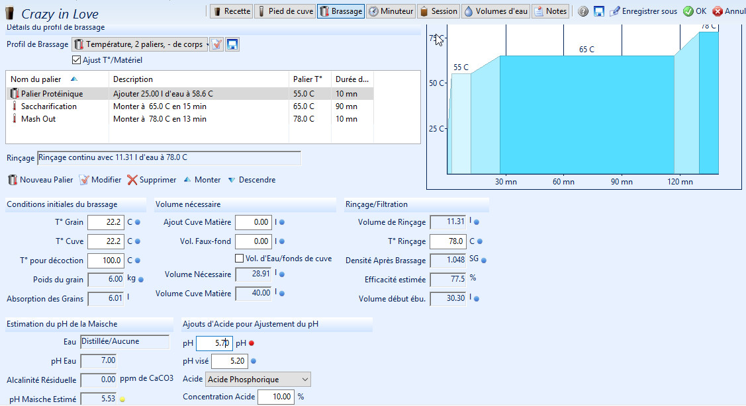Viewport: 746px width, 406px height.
Task: Click Enregistrer sous button
Action: [643, 11]
